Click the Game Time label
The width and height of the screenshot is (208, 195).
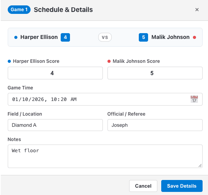click(20, 88)
